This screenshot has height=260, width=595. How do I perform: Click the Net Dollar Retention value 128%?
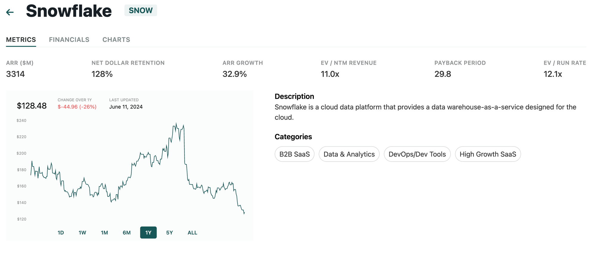click(x=102, y=74)
